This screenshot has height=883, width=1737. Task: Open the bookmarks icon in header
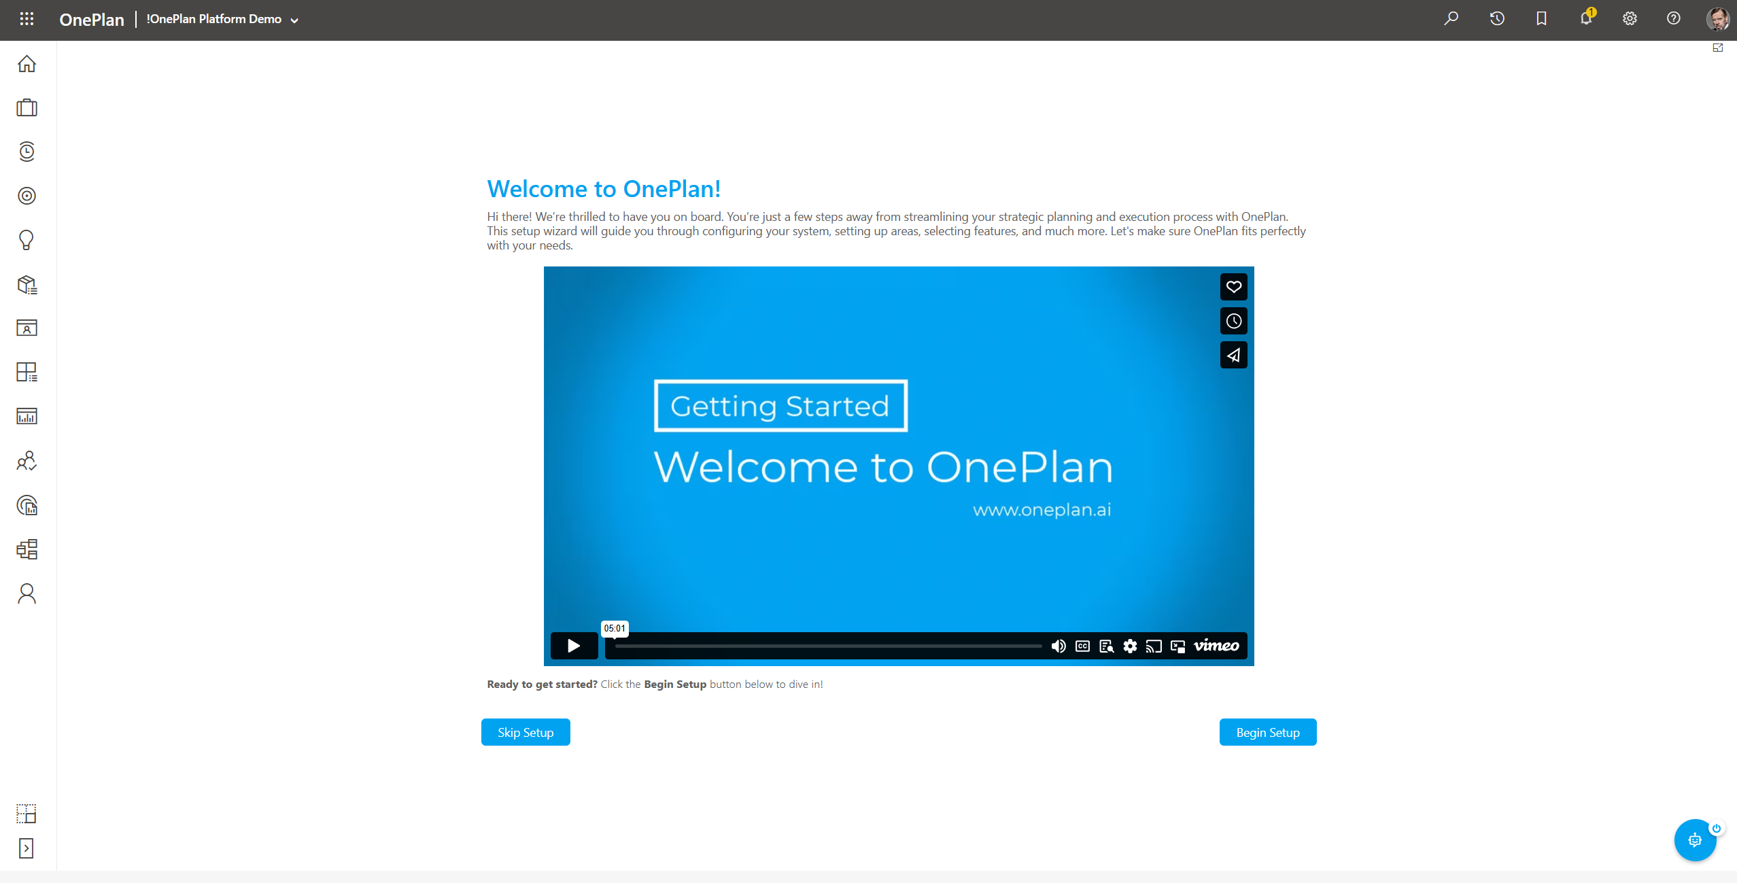coord(1541,19)
